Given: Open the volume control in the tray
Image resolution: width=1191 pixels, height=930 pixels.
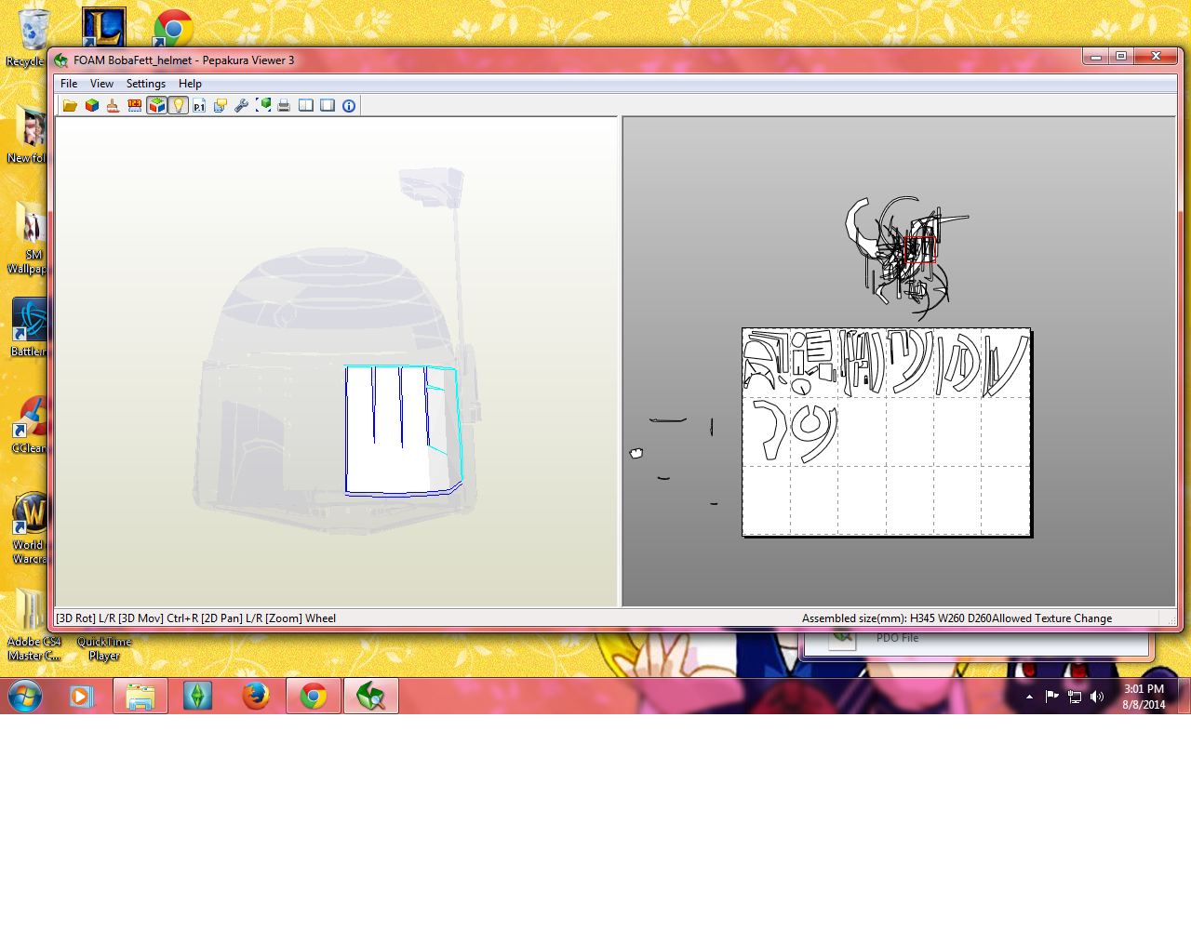Looking at the screenshot, I should [1097, 697].
